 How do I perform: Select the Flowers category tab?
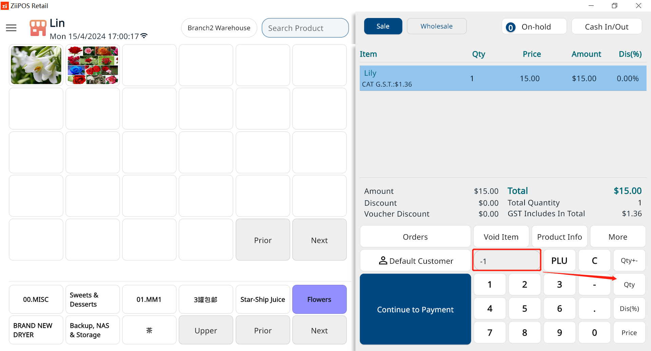point(319,299)
